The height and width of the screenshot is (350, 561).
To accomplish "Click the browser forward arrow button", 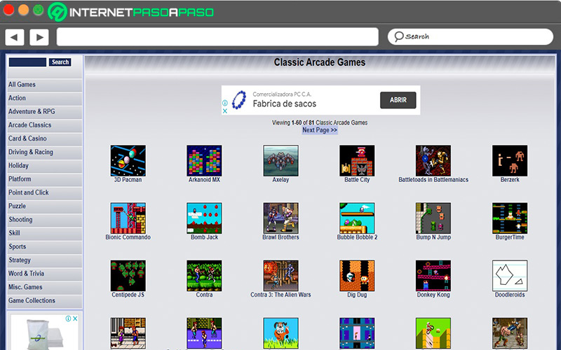I will [x=39, y=37].
